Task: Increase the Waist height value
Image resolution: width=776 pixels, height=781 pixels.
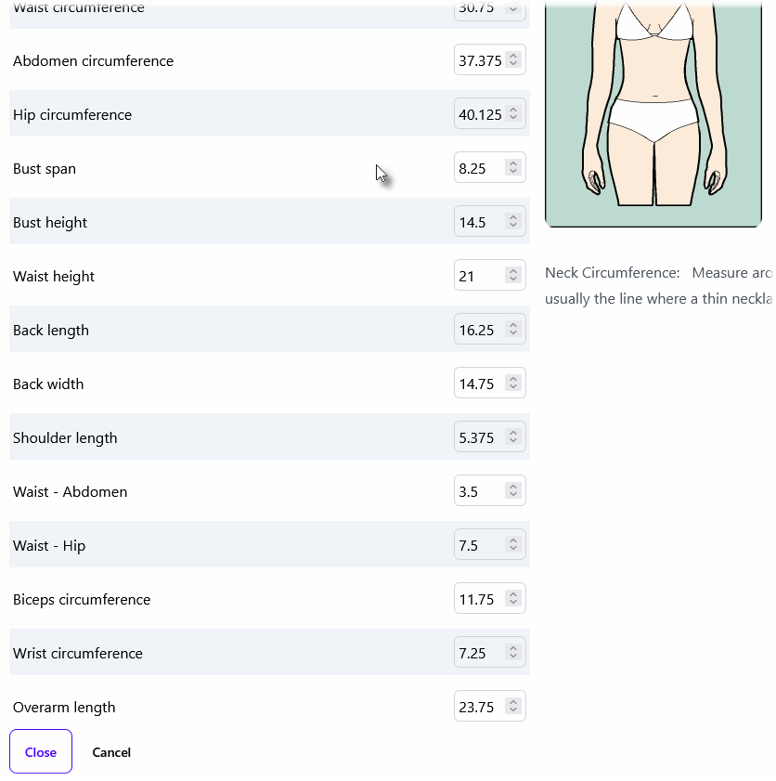Action: 513,270
